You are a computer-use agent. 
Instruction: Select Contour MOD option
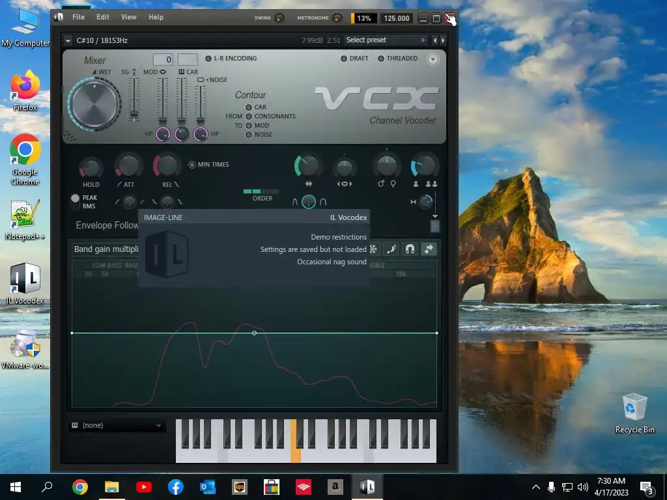[249, 126]
